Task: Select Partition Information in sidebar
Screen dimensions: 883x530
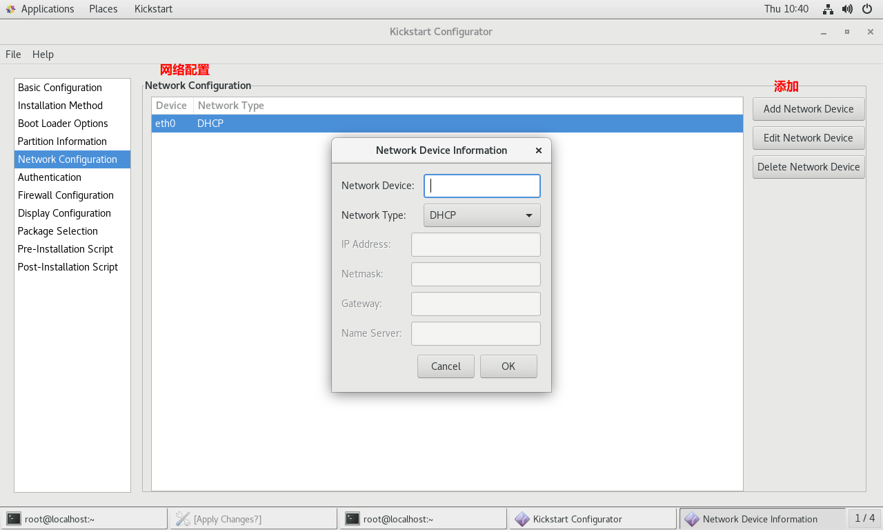Action: point(72,141)
